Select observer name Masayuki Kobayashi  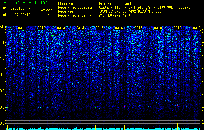(116, 4)
